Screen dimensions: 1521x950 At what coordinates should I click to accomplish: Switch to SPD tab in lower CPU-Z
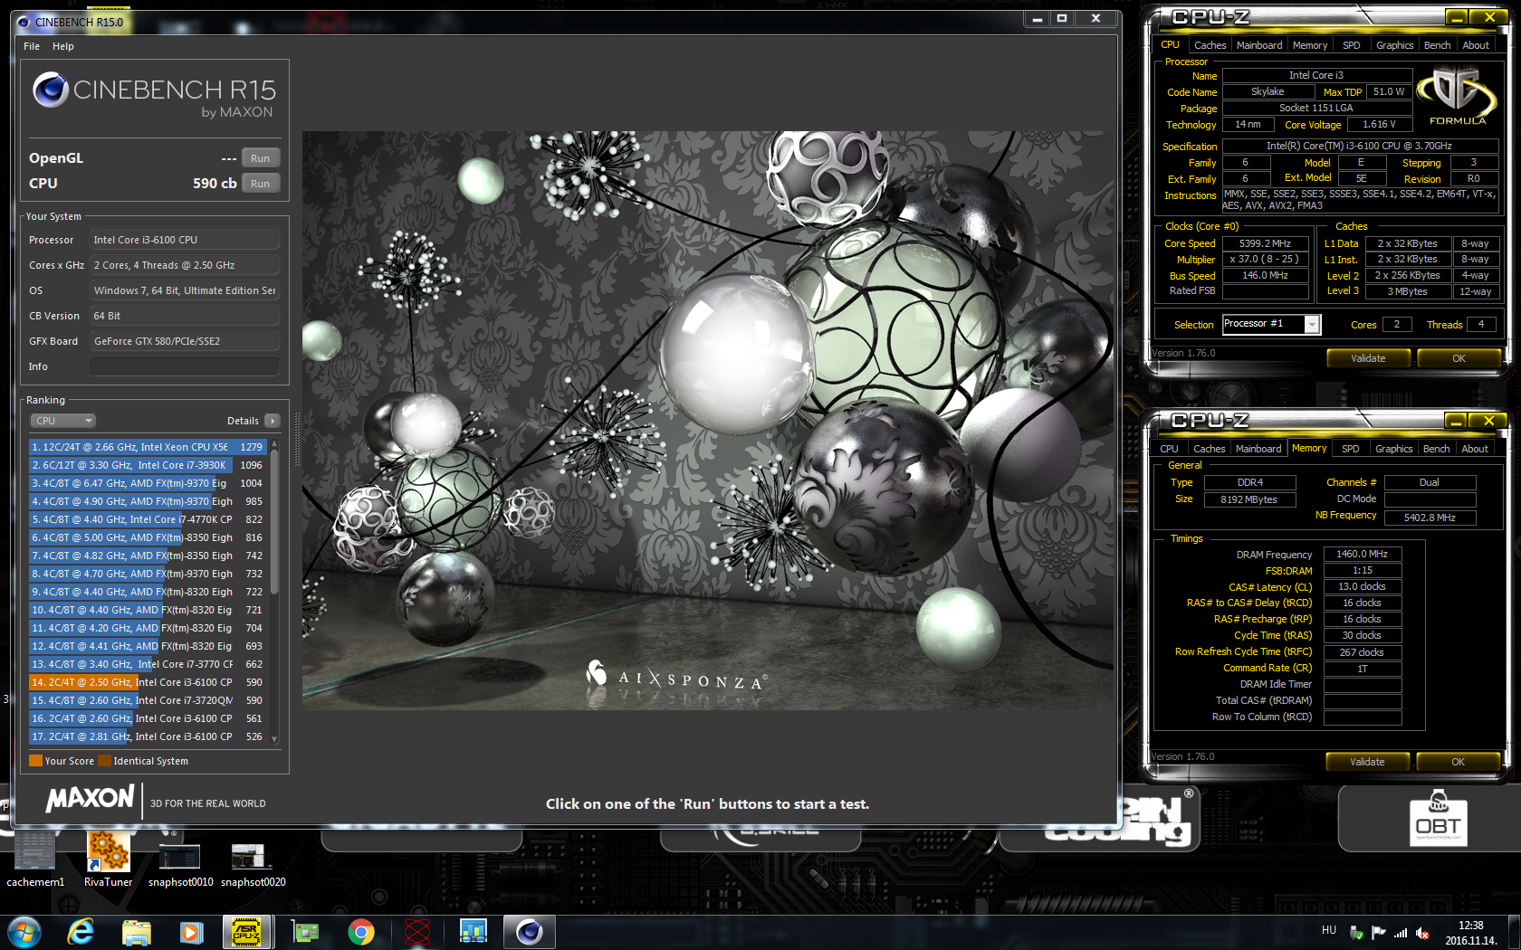coord(1350,449)
